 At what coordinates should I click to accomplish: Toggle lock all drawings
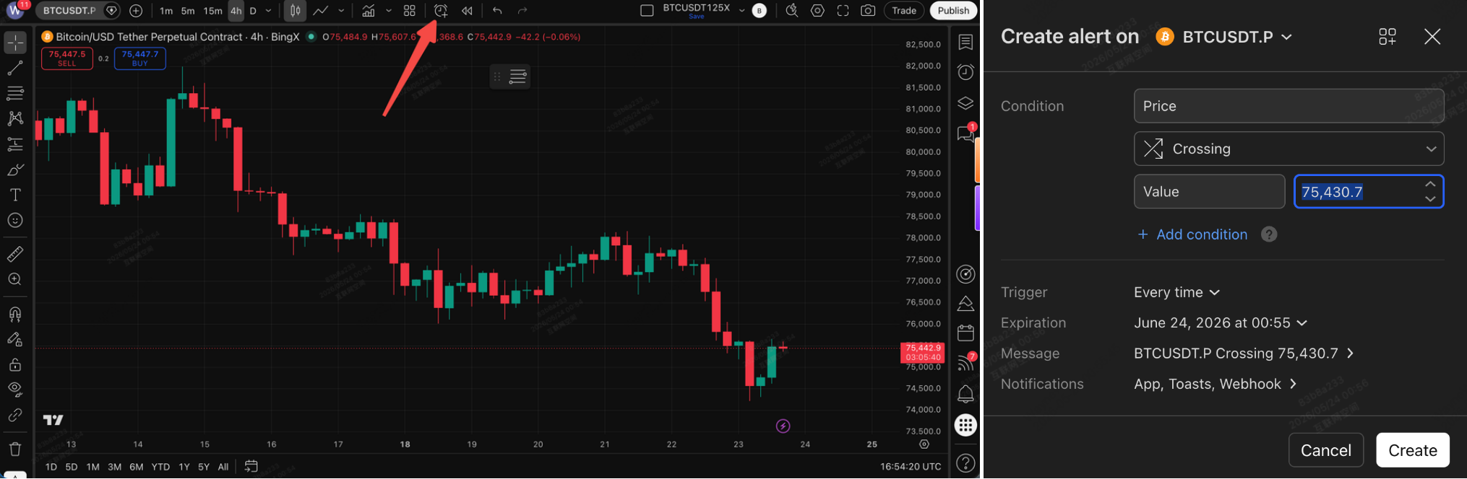tap(15, 364)
